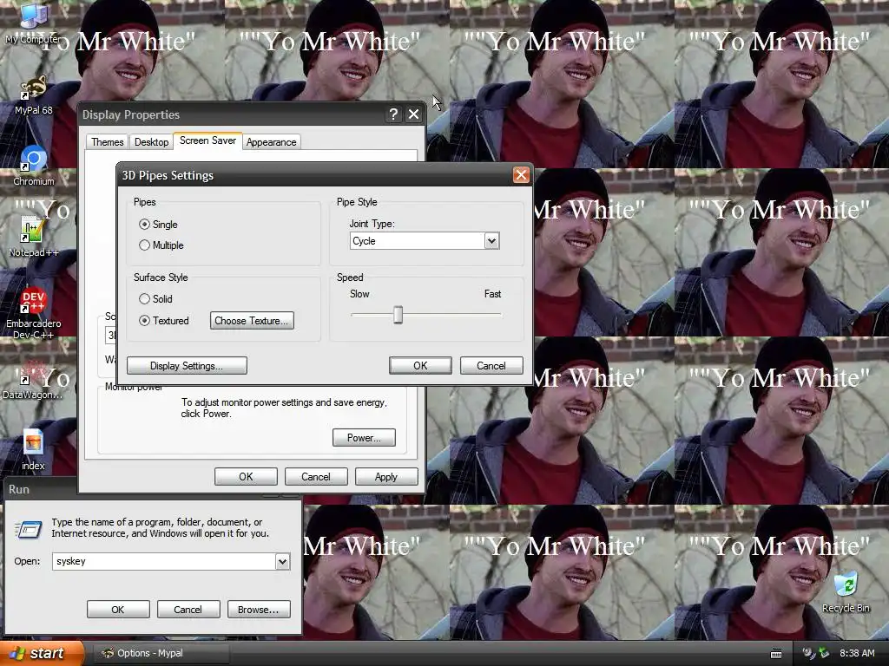Click Browse in the Run dialog
Screen dimensions: 889x666
(259, 610)
